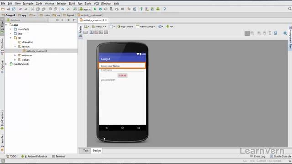Start debugging with the Debug icon

point(100,9)
